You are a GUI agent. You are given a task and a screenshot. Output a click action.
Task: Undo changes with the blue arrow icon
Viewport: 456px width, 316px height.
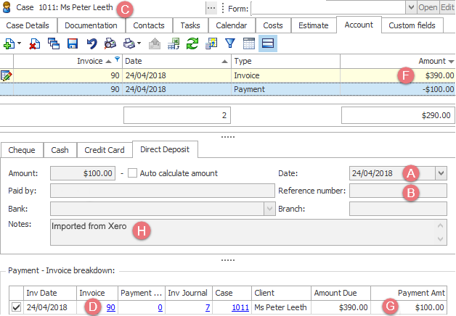tap(91, 43)
